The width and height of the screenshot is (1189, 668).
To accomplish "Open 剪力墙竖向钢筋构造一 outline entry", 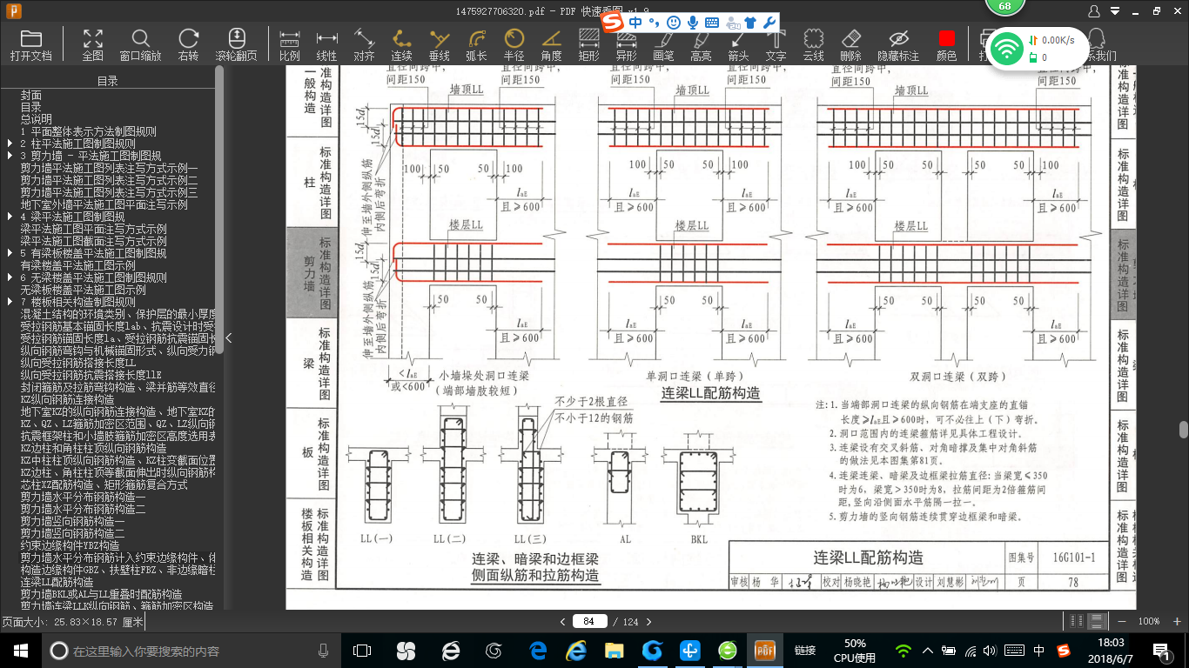I will pyautogui.click(x=73, y=521).
